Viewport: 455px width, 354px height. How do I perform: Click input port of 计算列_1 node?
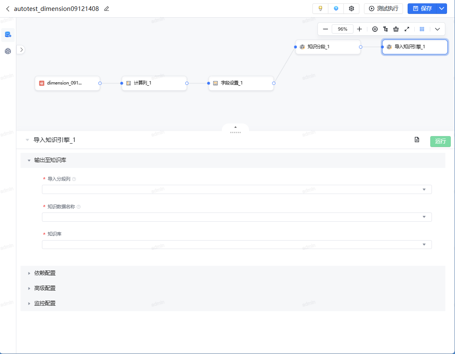[x=122, y=83]
